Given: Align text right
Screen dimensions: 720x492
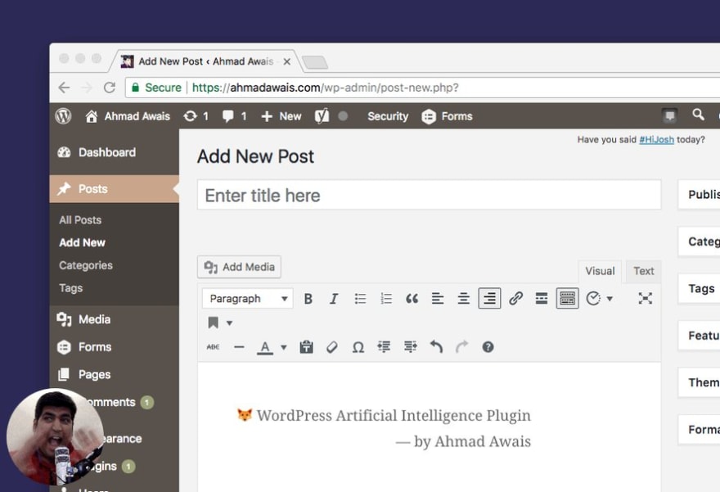Looking at the screenshot, I should click(x=489, y=299).
